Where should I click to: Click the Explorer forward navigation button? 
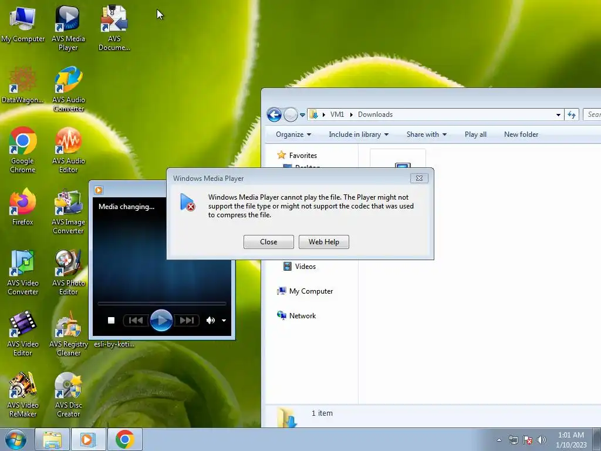[x=291, y=115]
